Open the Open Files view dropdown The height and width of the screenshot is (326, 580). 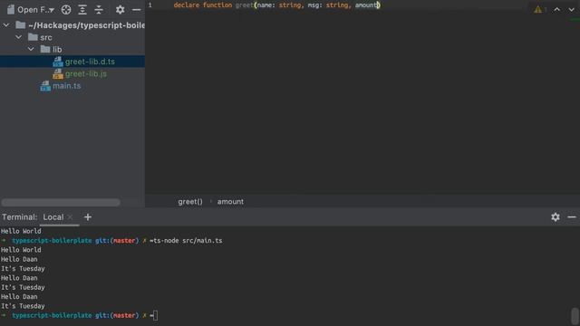pyautogui.click(x=31, y=10)
